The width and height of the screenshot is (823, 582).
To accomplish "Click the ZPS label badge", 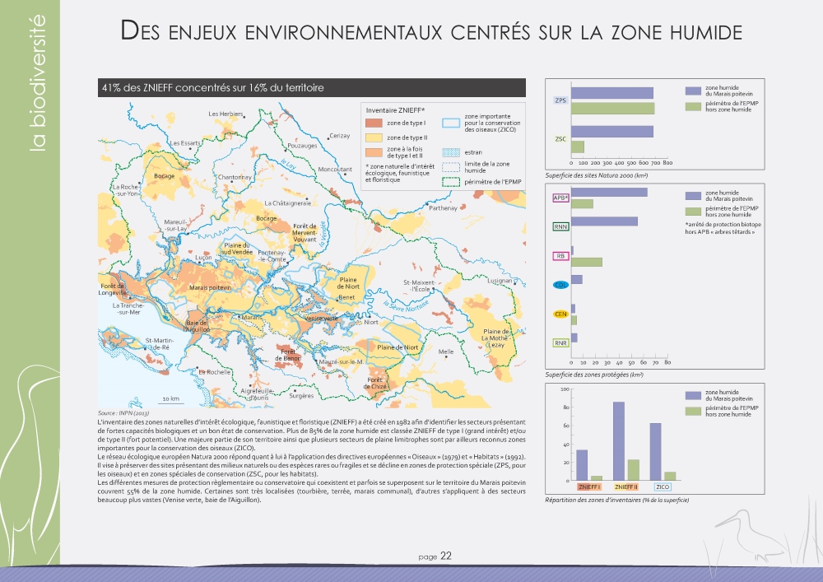I will (x=560, y=100).
